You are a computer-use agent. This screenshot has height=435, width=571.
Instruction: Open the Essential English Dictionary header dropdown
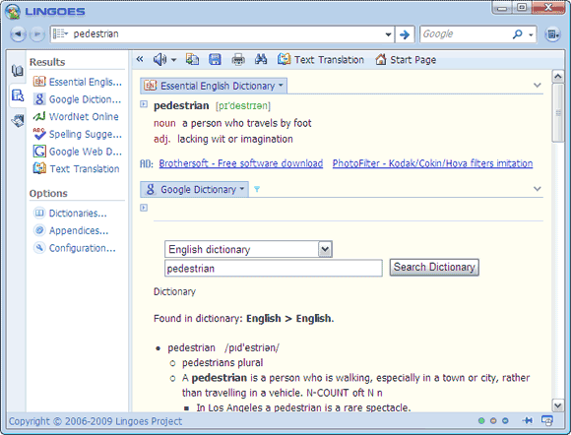[281, 86]
